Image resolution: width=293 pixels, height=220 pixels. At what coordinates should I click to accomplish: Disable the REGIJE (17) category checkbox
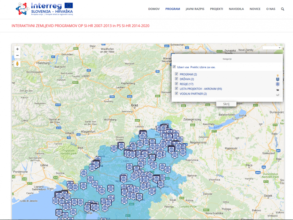pyautogui.click(x=176, y=83)
